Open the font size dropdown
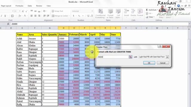Viewport: 191px width, 107px height. tap(20, 11)
